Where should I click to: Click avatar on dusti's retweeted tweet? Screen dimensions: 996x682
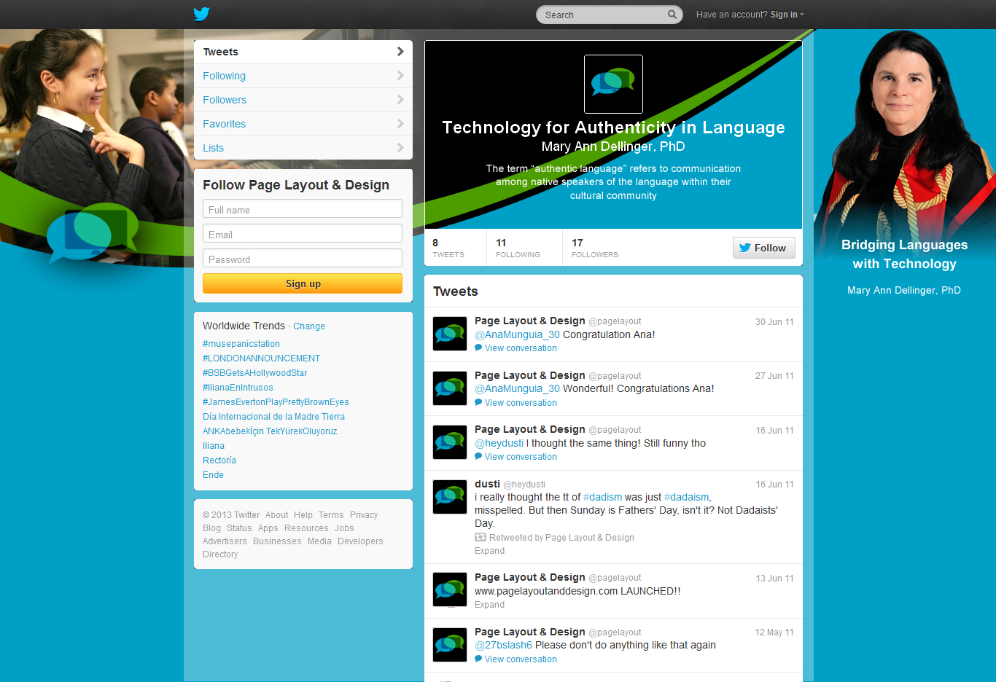point(450,497)
